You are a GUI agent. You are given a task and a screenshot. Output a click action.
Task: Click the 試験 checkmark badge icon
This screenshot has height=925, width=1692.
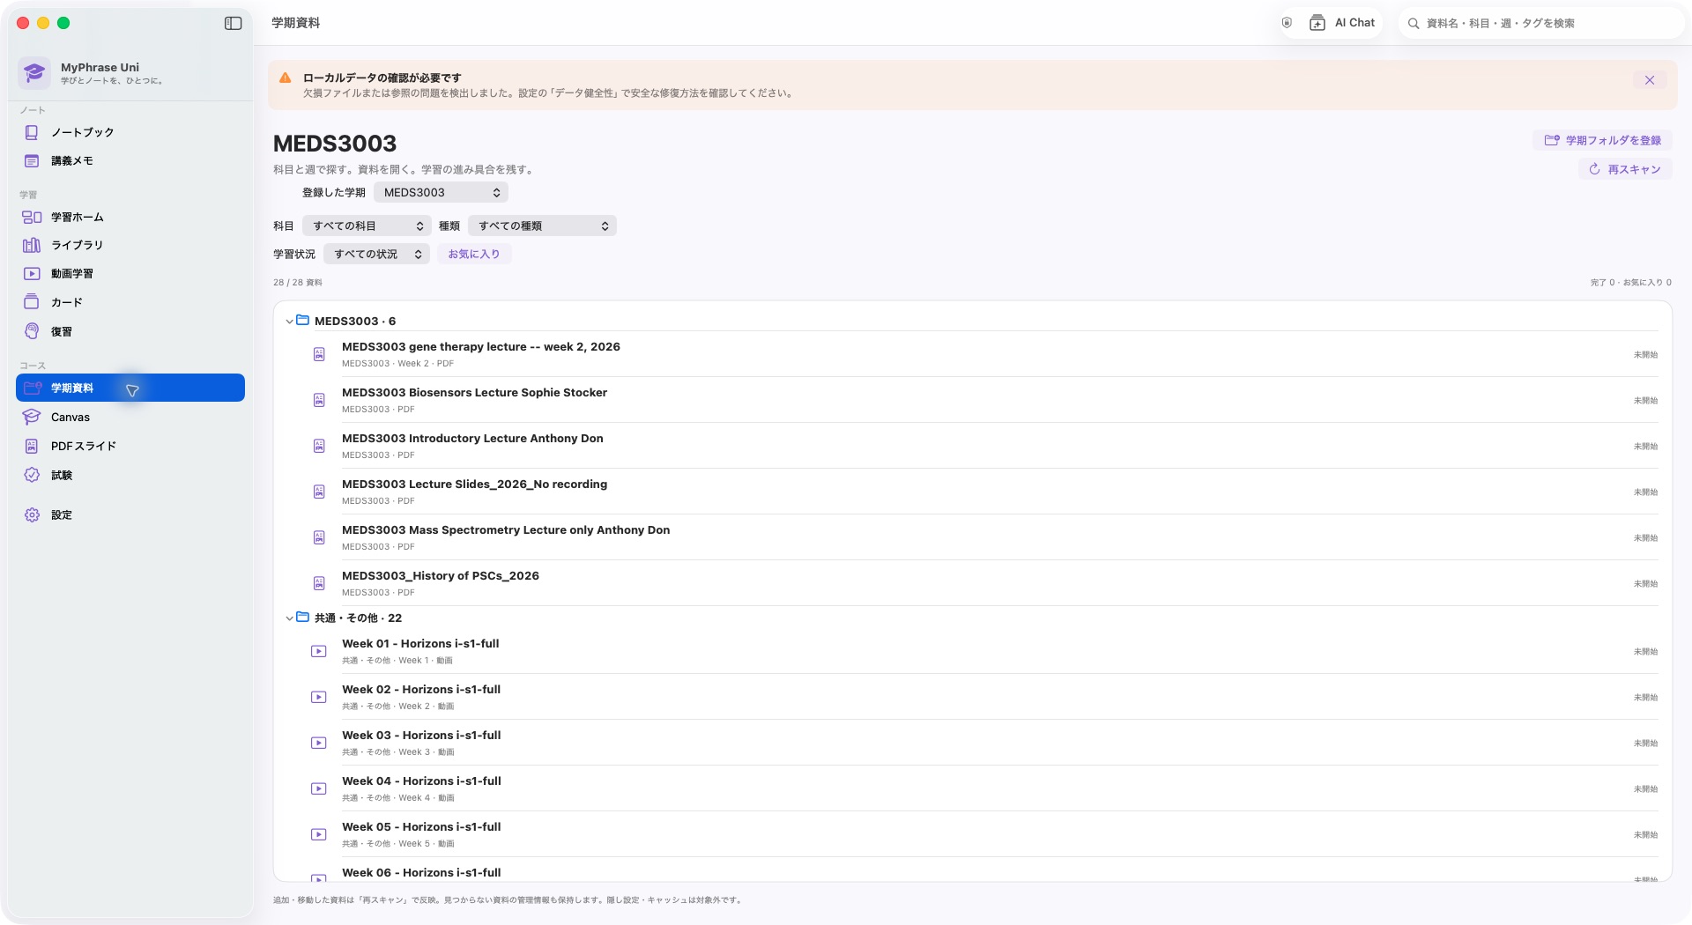pyautogui.click(x=32, y=475)
